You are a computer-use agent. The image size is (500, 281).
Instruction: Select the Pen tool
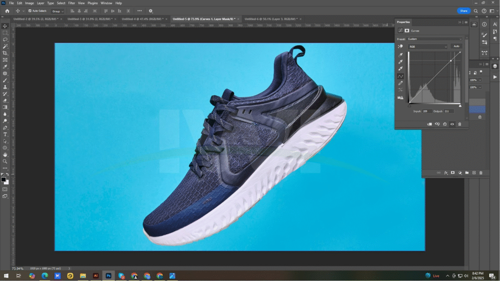coord(5,128)
